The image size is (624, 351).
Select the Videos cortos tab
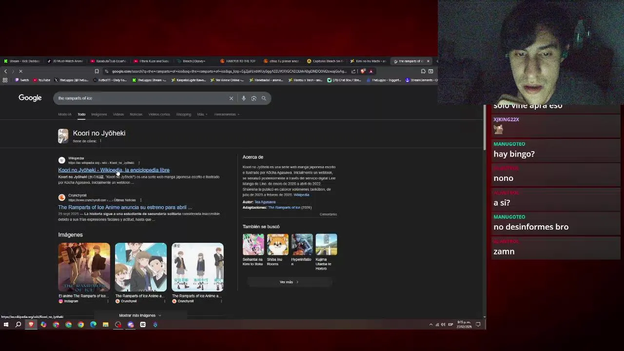click(159, 115)
